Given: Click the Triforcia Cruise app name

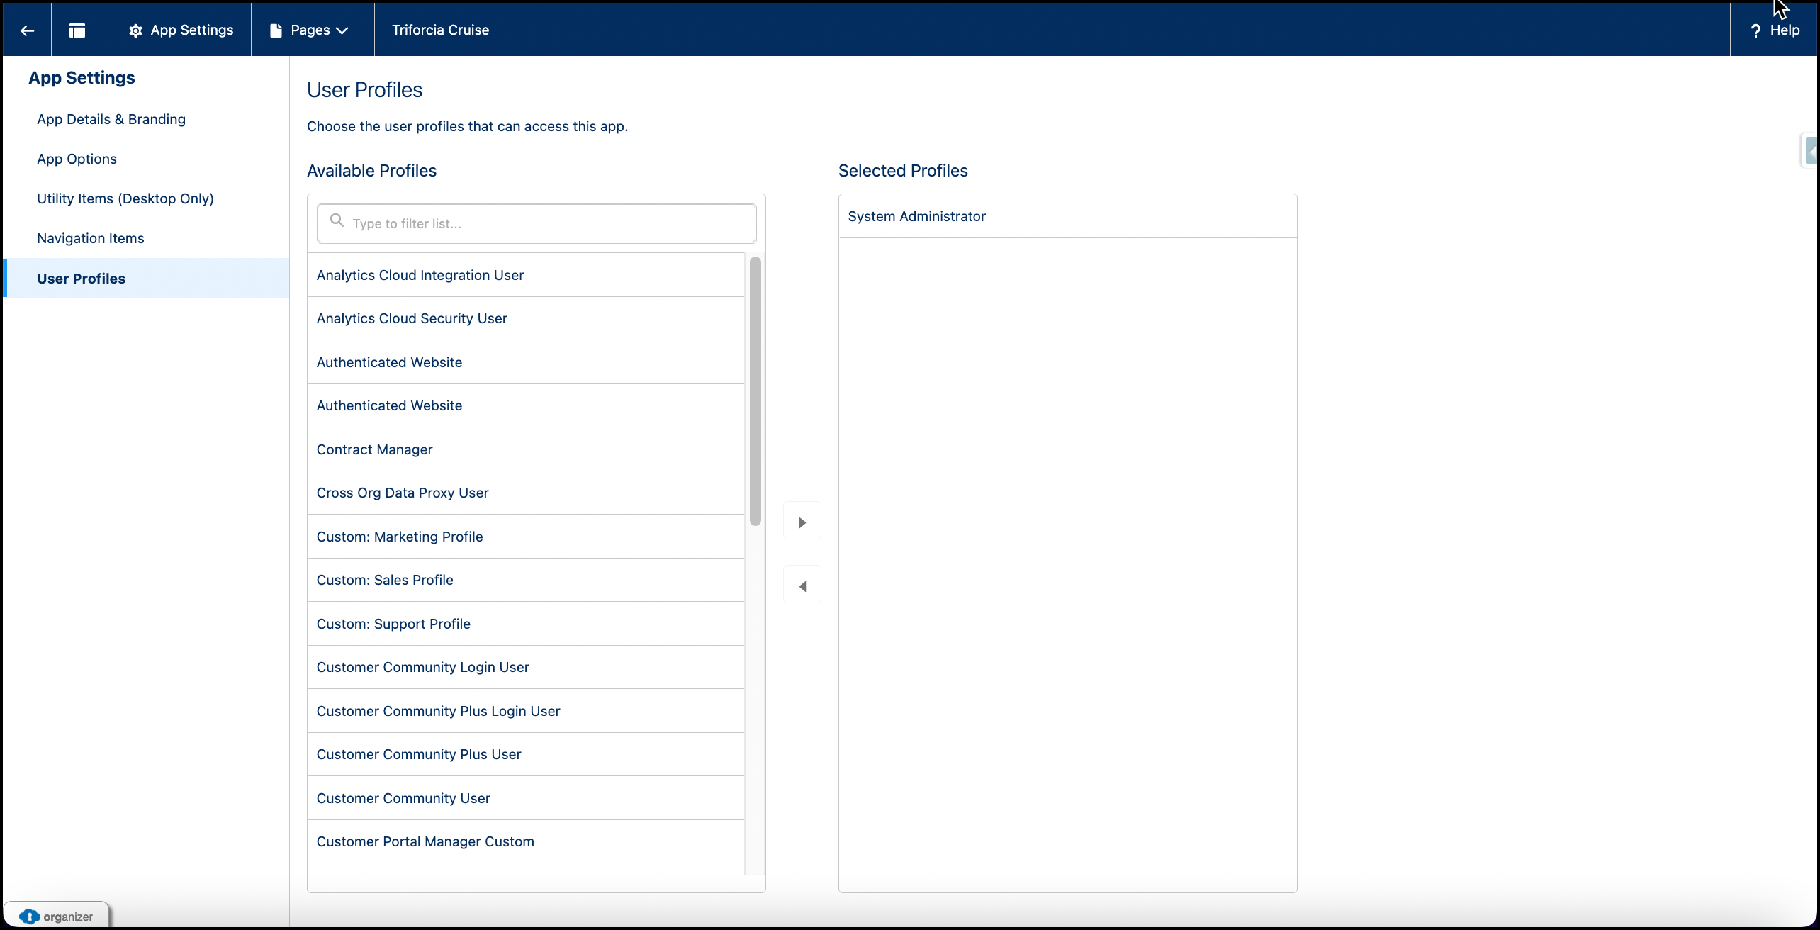Looking at the screenshot, I should (x=441, y=30).
